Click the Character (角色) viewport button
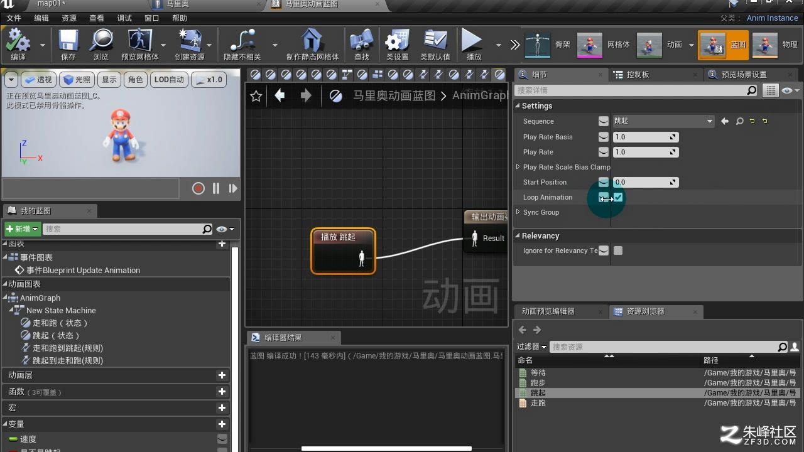Image resolution: width=804 pixels, height=452 pixels. pos(135,80)
